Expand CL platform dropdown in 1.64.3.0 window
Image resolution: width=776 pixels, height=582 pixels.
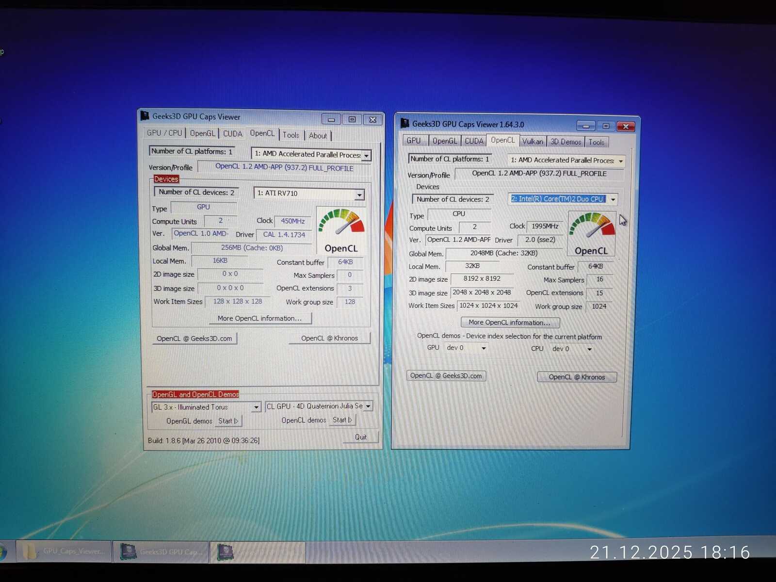620,161
